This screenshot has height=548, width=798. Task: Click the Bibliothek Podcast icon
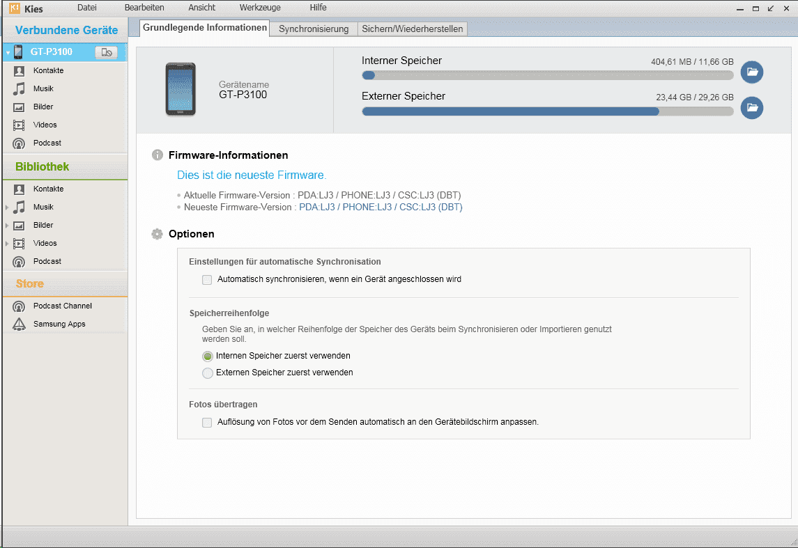coord(19,263)
